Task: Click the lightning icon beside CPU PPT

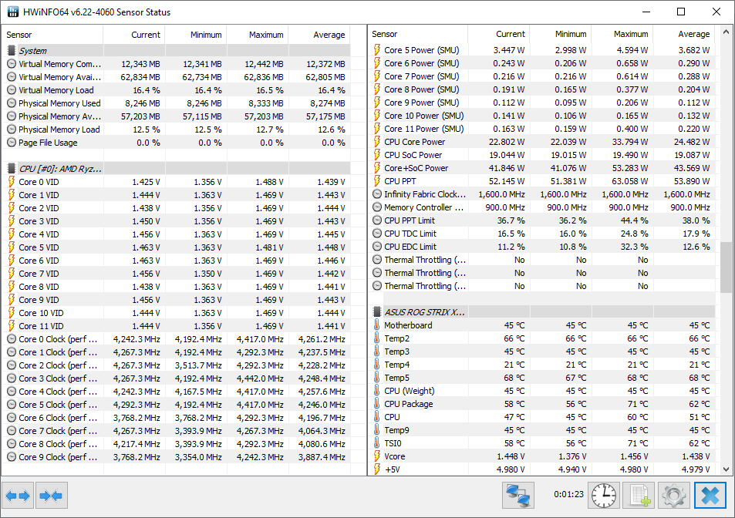Action: coord(377,181)
